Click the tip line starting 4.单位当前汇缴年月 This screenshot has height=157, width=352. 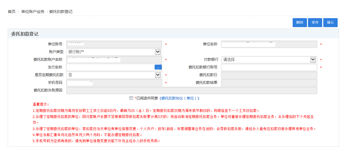(87, 135)
